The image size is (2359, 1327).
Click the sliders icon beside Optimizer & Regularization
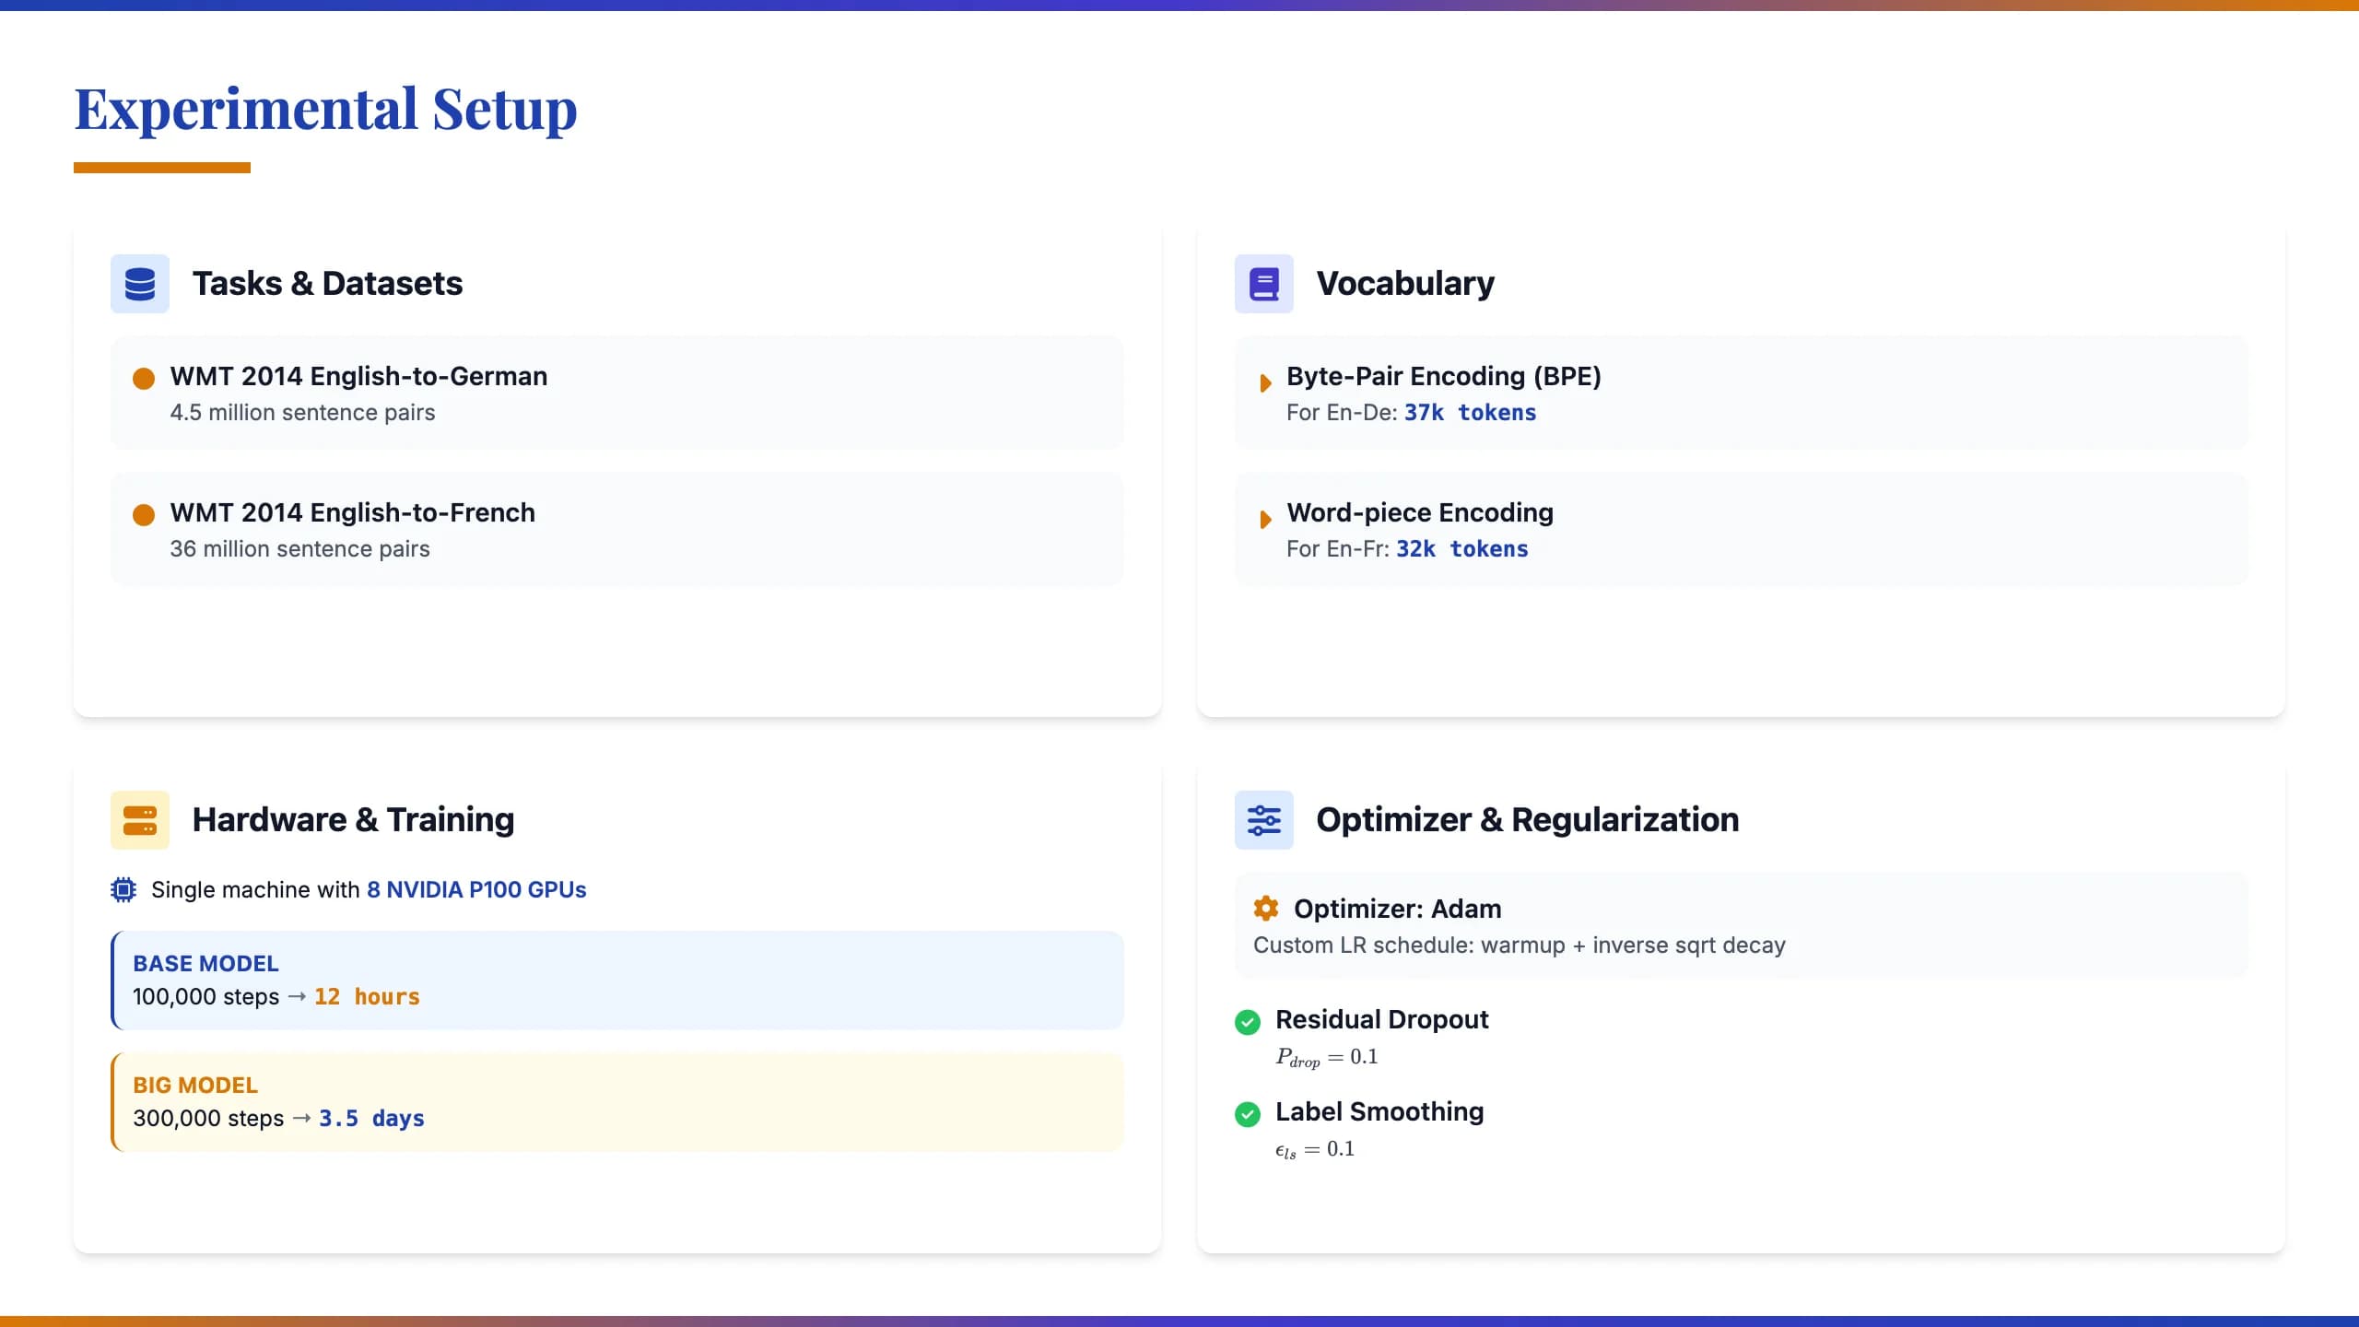[x=1264, y=820]
